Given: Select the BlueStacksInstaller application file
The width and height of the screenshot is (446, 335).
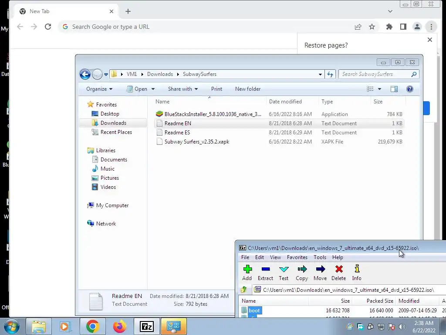Looking at the screenshot, I should 279,114.
